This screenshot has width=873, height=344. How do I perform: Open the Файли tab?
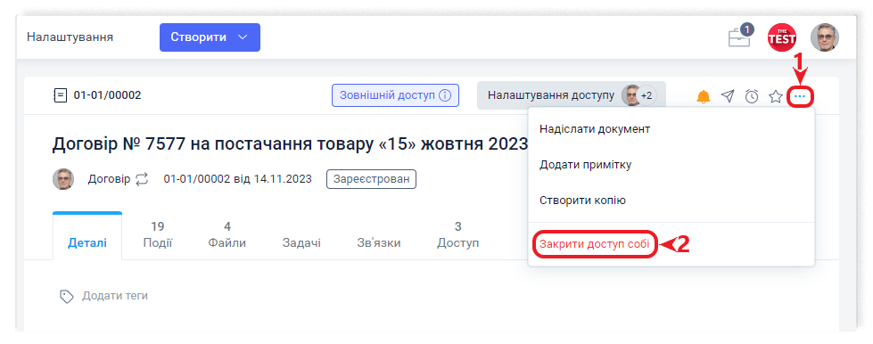[x=227, y=235]
